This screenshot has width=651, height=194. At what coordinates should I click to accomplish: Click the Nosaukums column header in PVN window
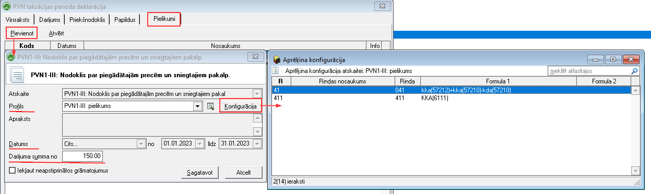coord(225,46)
